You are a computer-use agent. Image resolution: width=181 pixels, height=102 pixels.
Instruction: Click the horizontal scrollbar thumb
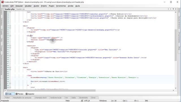[51, 90]
